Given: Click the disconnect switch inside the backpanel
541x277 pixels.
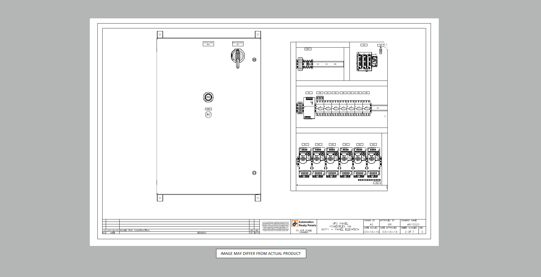Looking at the screenshot, I should 367,62.
